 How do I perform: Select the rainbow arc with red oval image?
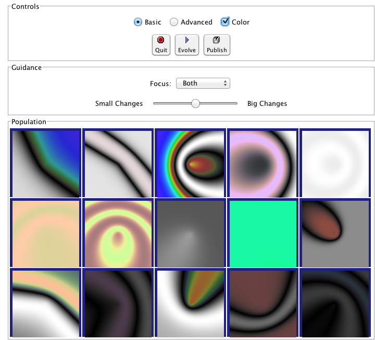[x=191, y=164]
